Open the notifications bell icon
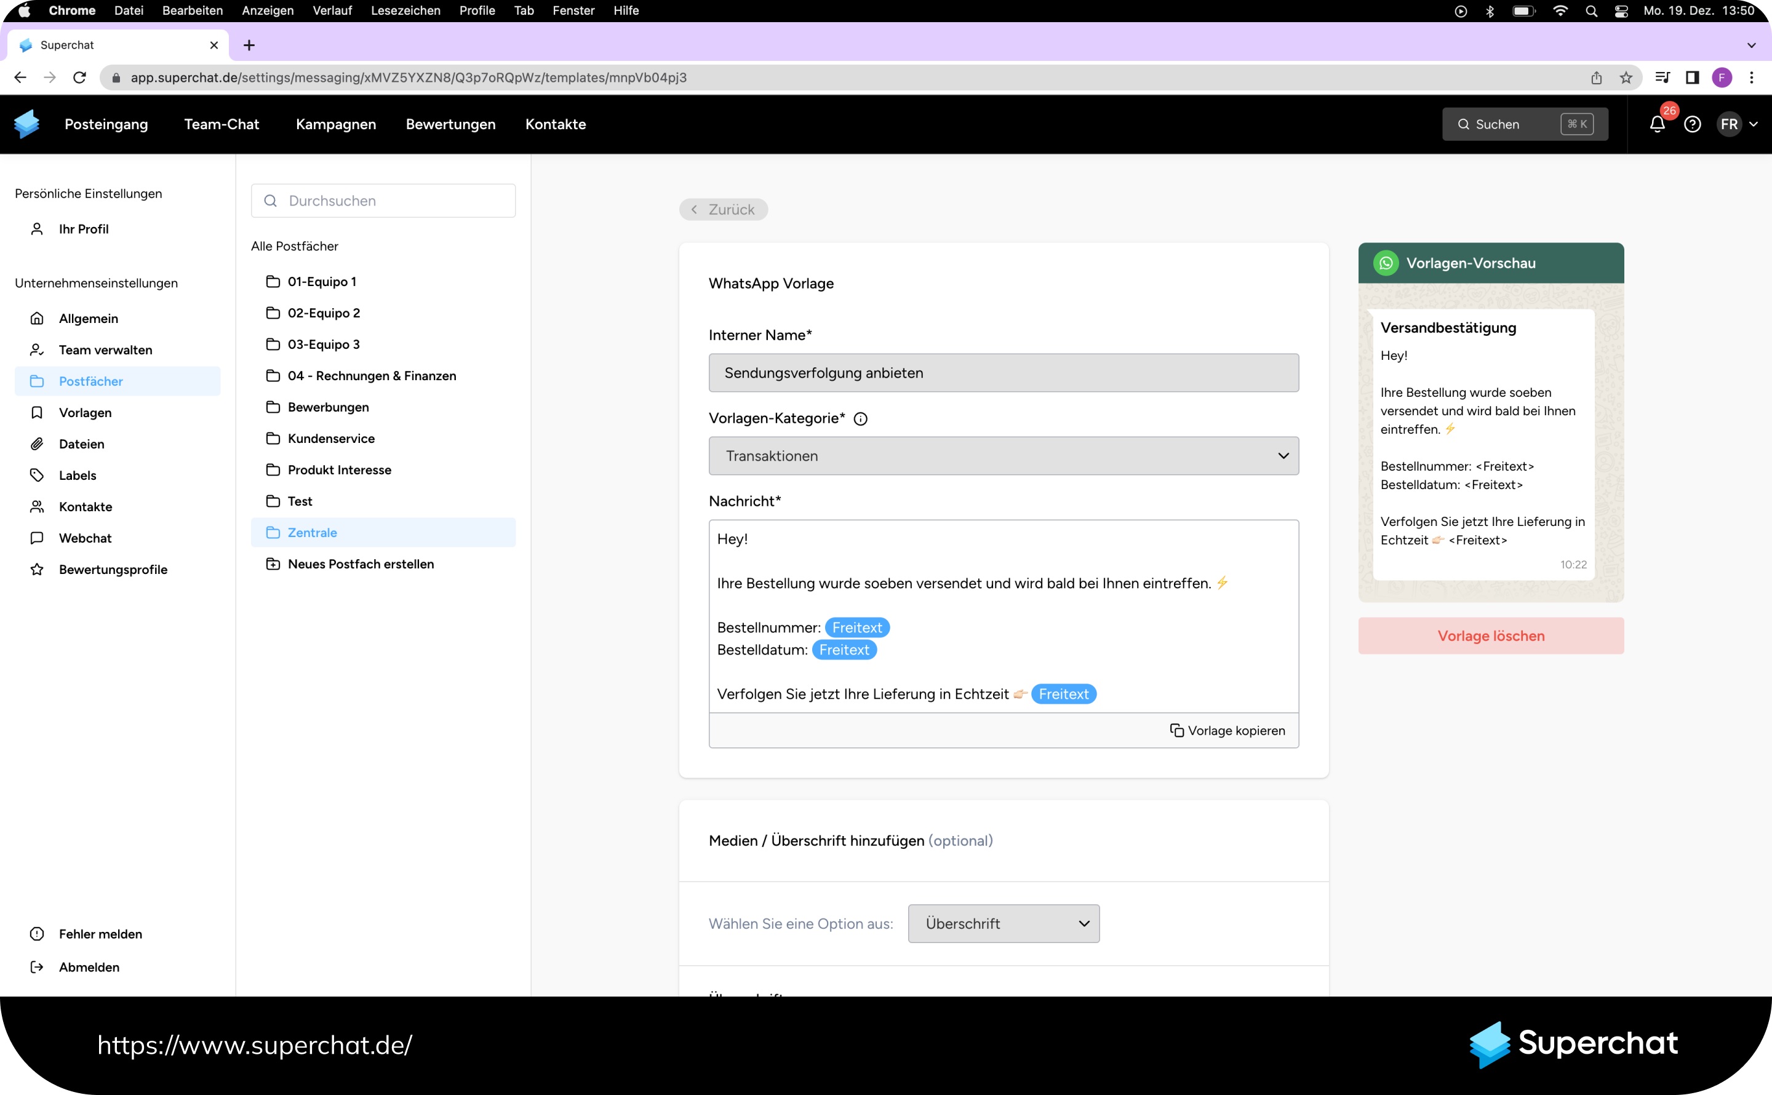 pos(1657,124)
